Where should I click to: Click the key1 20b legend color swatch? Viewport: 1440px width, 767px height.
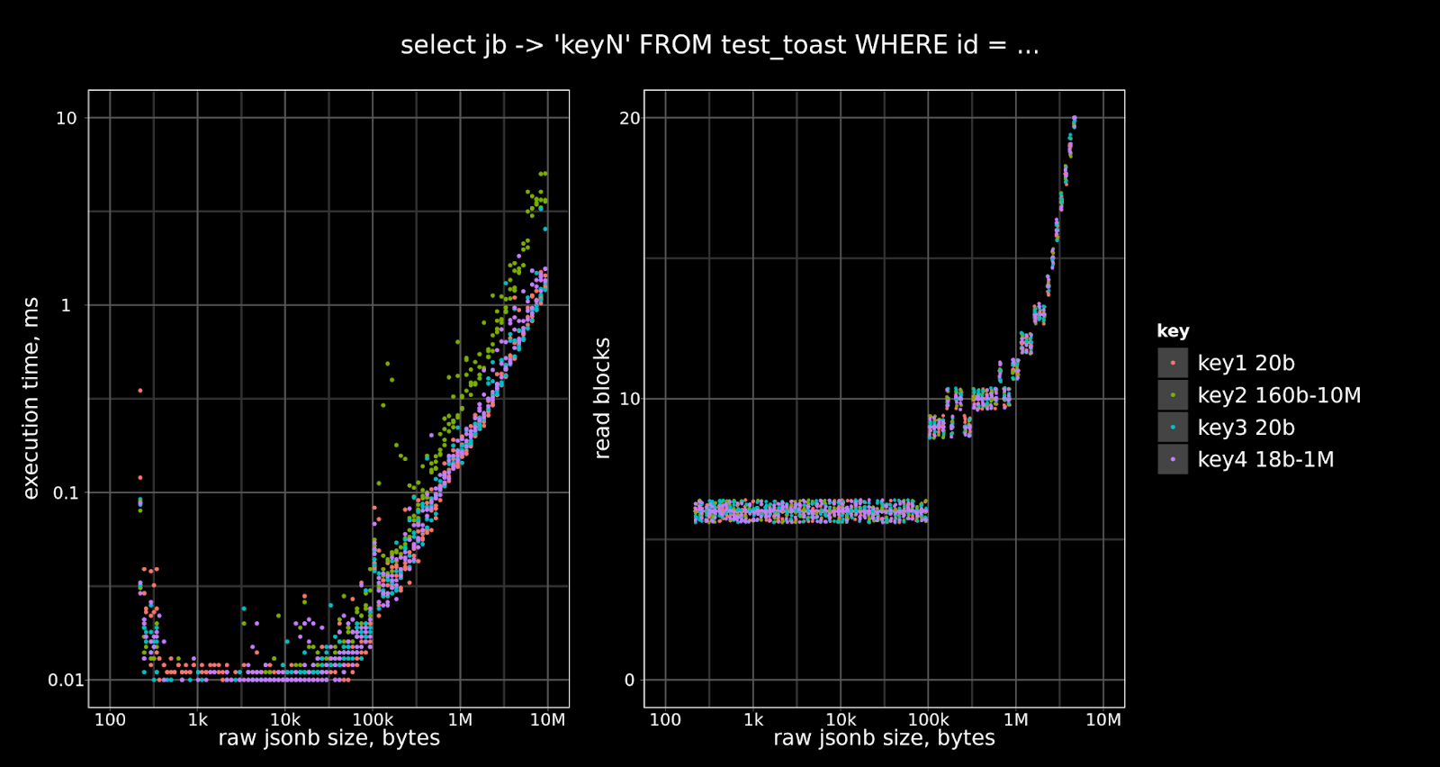[1173, 363]
